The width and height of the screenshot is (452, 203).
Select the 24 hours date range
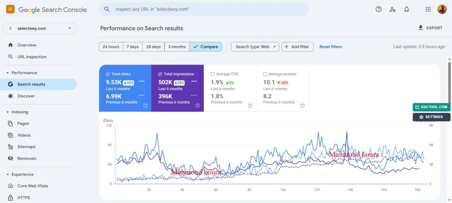pyautogui.click(x=111, y=47)
